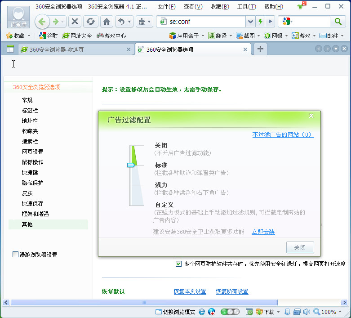Screen dimensions: 351x318
Task: Open the 工具(T) menu
Action: click(x=246, y=7)
